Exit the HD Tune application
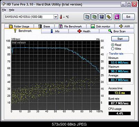 pos(128,17)
